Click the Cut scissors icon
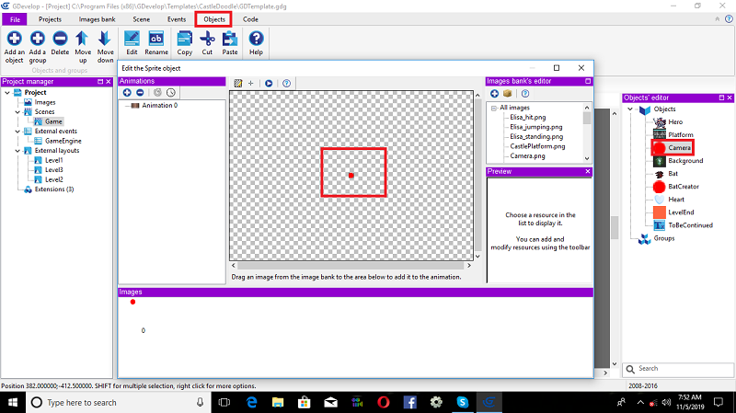Image resolution: width=736 pixels, height=413 pixels. pyautogui.click(x=207, y=39)
